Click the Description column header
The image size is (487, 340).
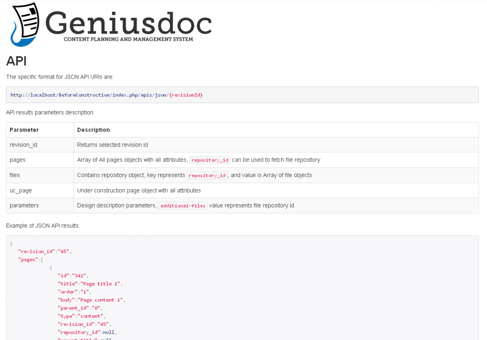93,130
